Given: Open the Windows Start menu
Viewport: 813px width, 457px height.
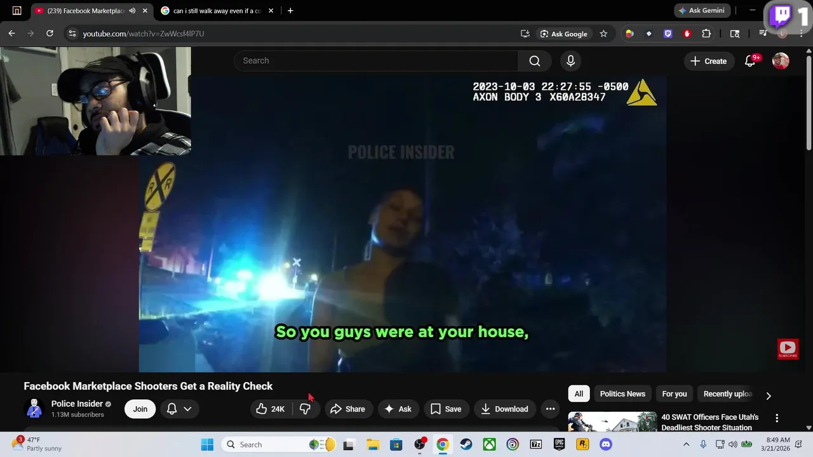Looking at the screenshot, I should pyautogui.click(x=208, y=444).
